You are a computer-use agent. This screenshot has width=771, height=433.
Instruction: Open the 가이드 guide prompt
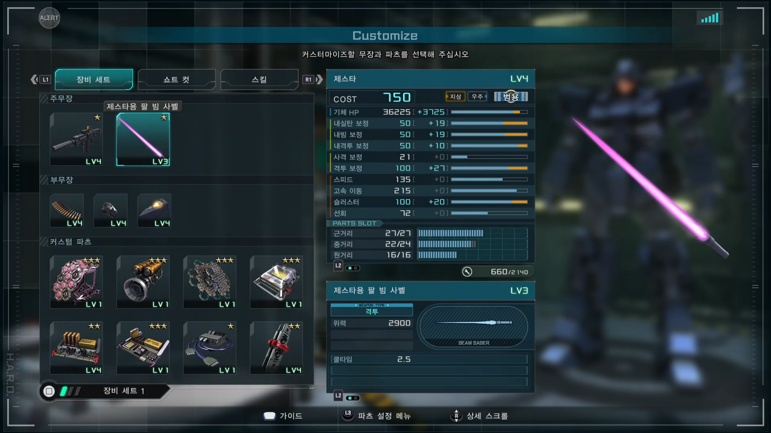pos(283,416)
